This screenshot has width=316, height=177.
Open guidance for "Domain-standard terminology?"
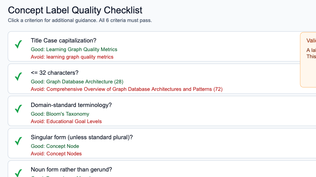(x=71, y=105)
